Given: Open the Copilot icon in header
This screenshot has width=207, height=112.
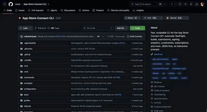Looking at the screenshot, I should point(160,4).
